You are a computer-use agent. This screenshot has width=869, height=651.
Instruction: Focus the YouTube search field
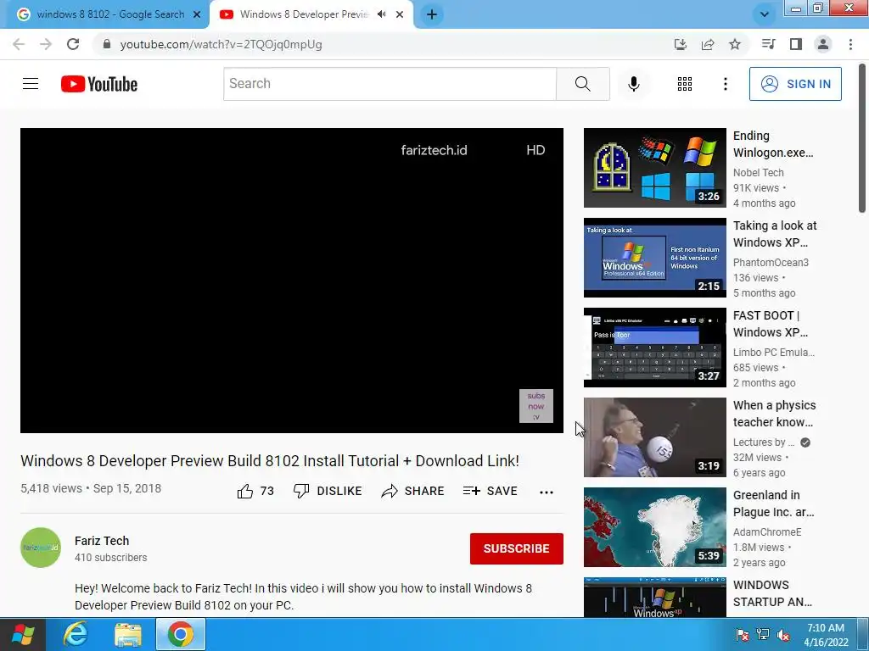(390, 84)
